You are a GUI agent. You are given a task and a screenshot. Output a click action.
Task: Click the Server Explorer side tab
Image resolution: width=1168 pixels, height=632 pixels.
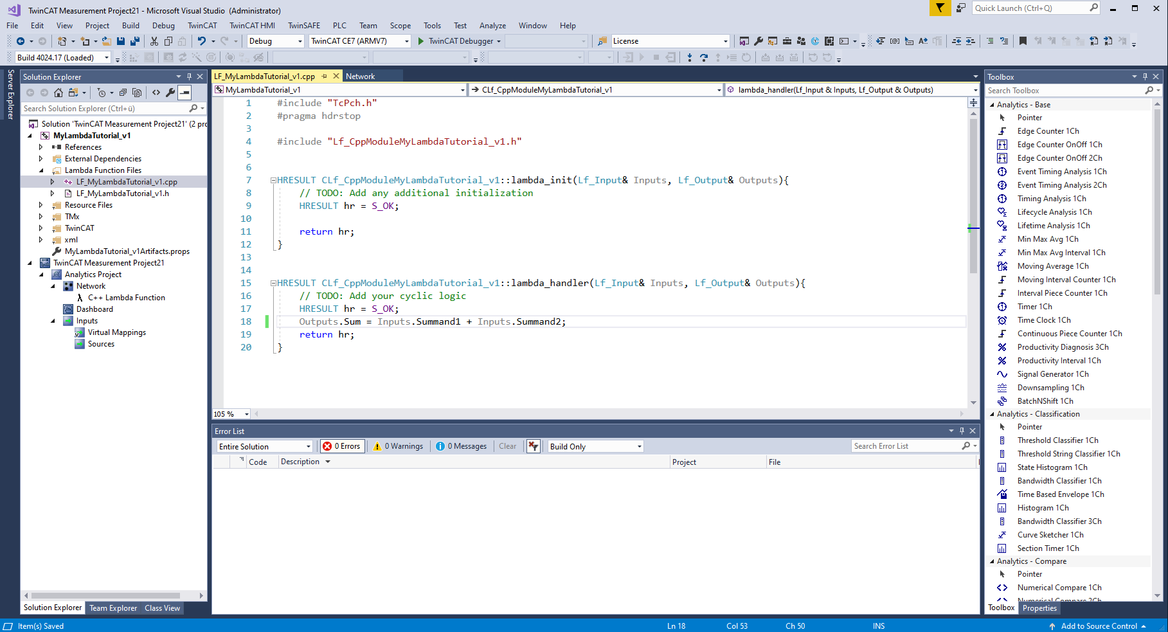coord(10,95)
